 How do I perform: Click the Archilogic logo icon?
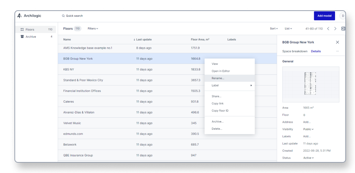tap(20, 16)
